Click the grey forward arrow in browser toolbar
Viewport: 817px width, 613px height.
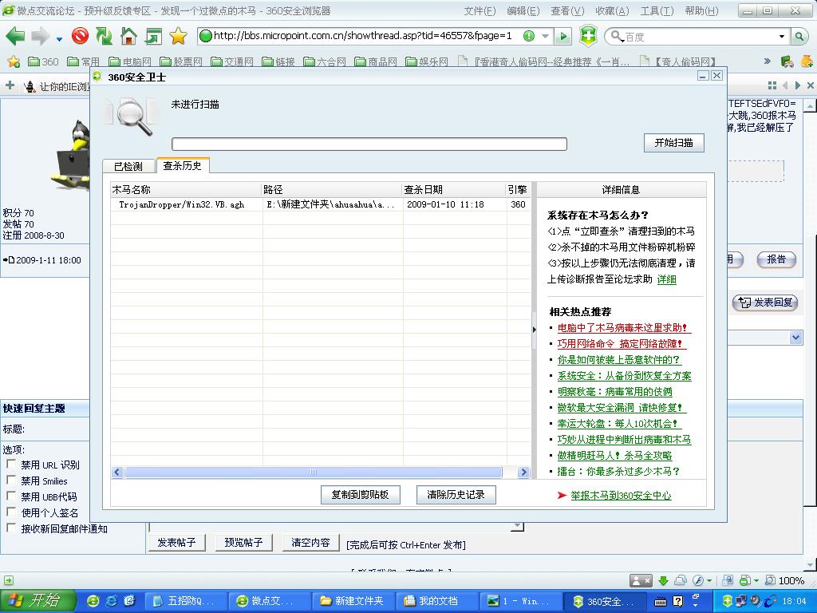pyautogui.click(x=40, y=36)
